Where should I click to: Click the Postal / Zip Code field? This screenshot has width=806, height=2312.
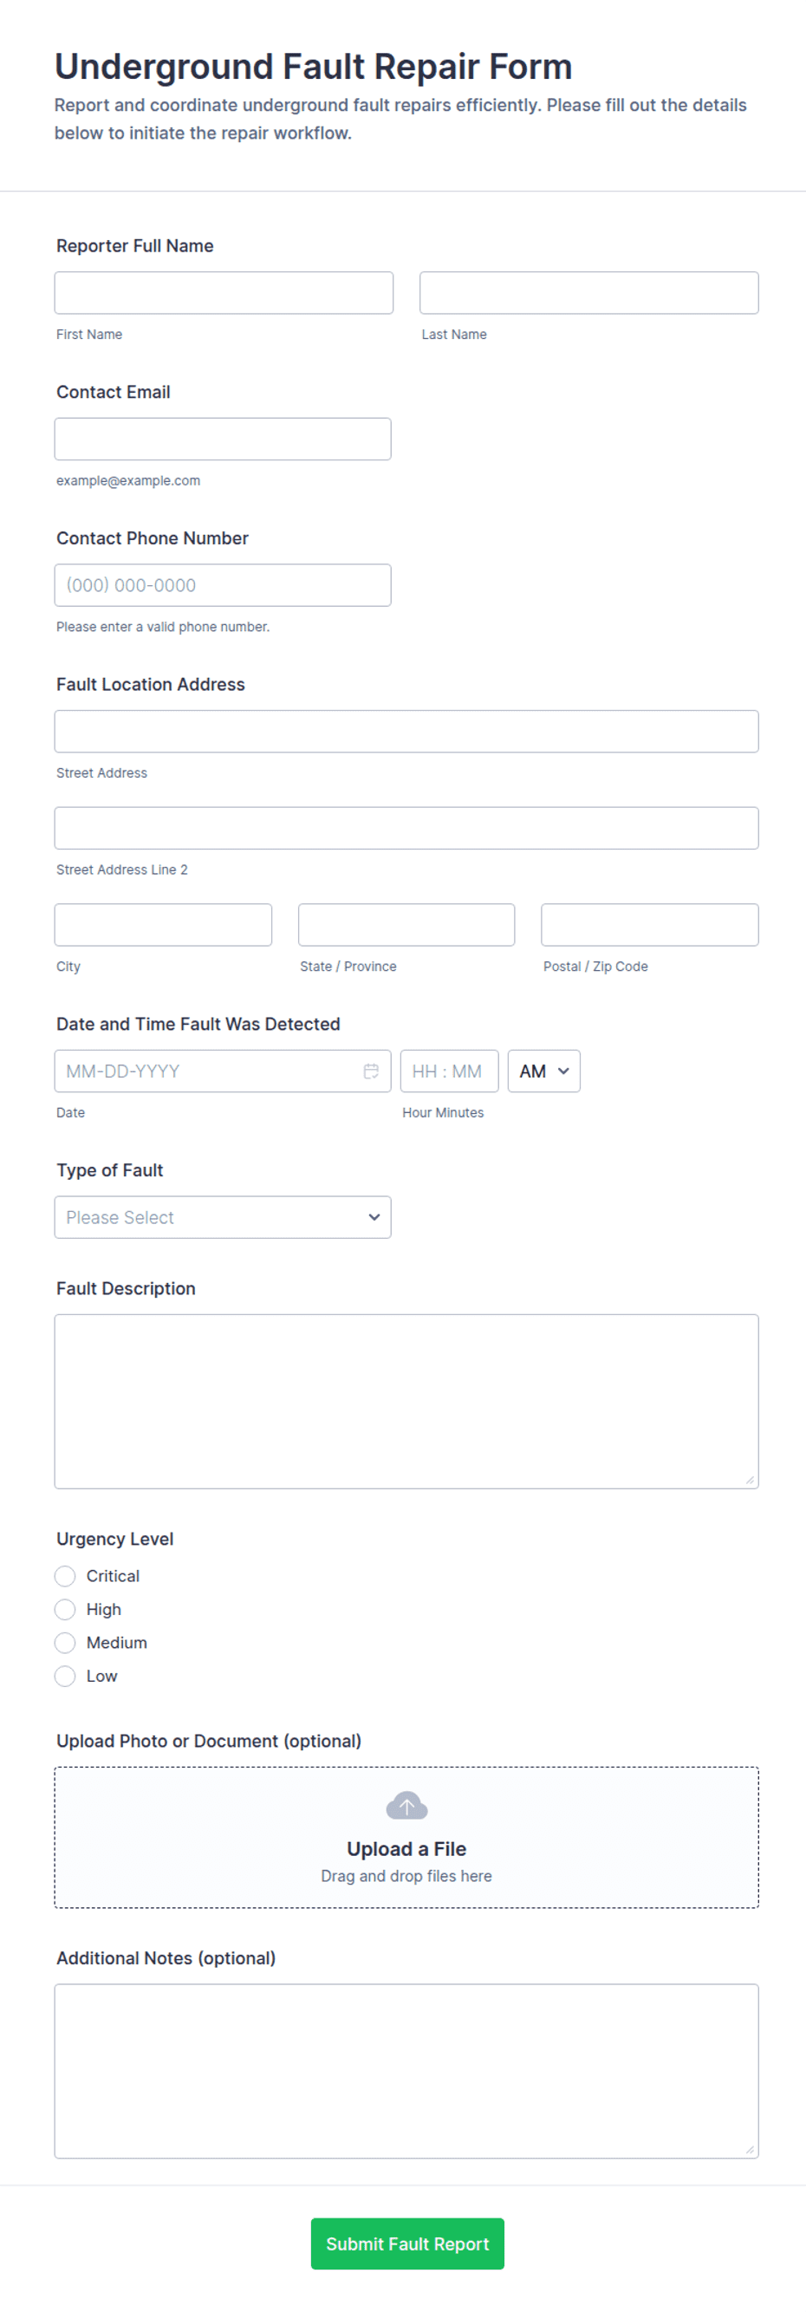[650, 924]
